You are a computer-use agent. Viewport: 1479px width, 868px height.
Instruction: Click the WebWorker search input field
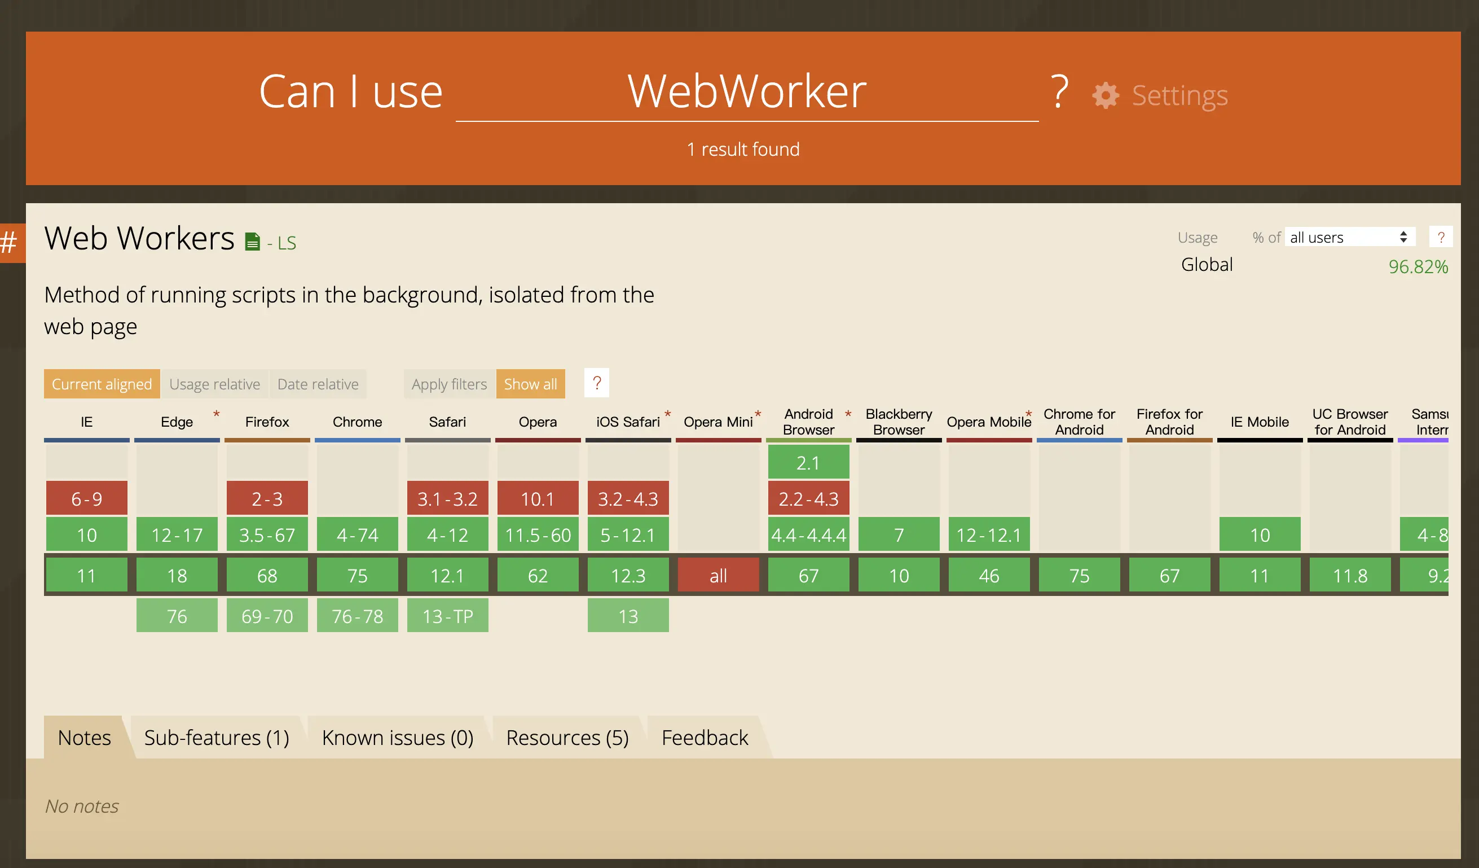746,93
